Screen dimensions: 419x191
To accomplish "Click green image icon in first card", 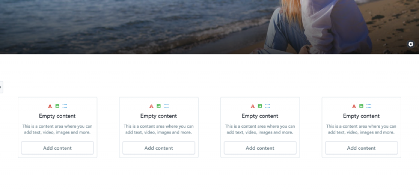I will pos(57,106).
